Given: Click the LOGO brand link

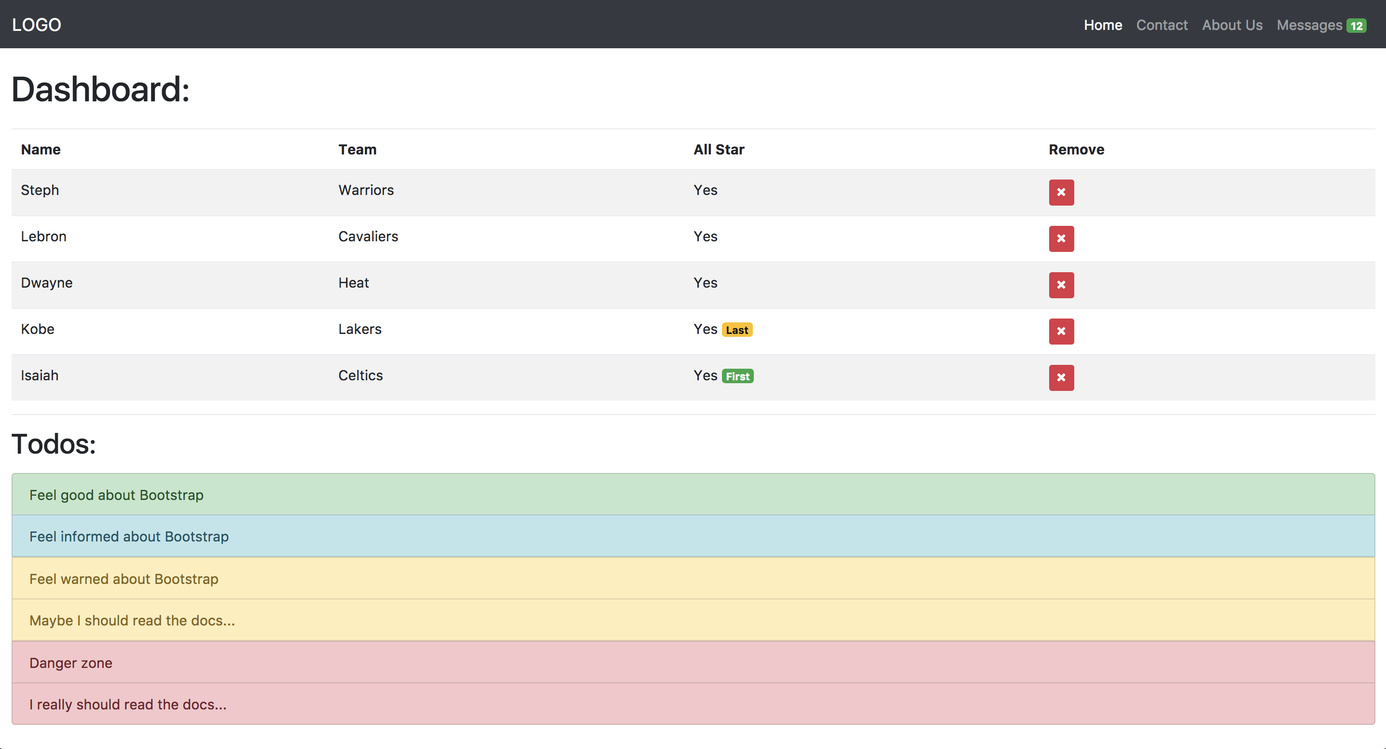Looking at the screenshot, I should (36, 24).
